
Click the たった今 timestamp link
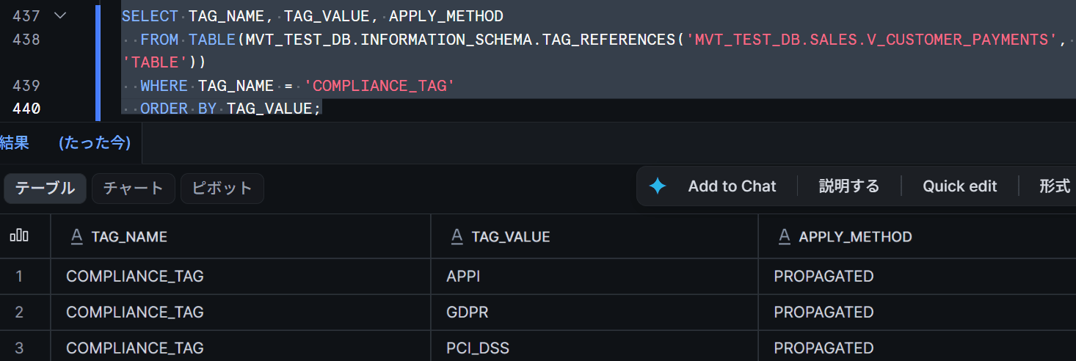[x=95, y=143]
